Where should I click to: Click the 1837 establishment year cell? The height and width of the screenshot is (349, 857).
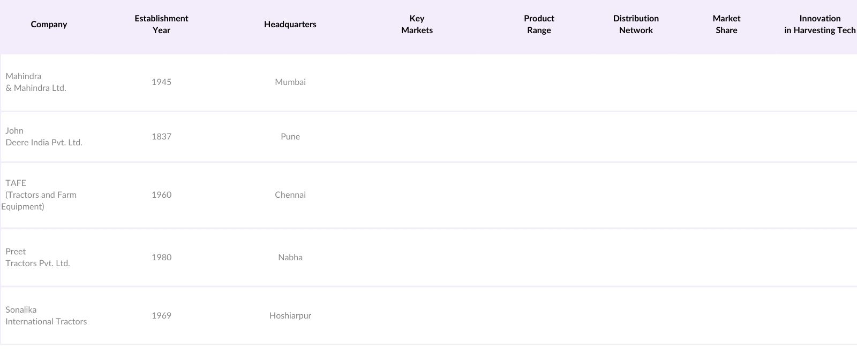pos(161,136)
